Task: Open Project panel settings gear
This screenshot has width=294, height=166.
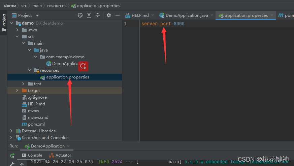Action: point(109,15)
